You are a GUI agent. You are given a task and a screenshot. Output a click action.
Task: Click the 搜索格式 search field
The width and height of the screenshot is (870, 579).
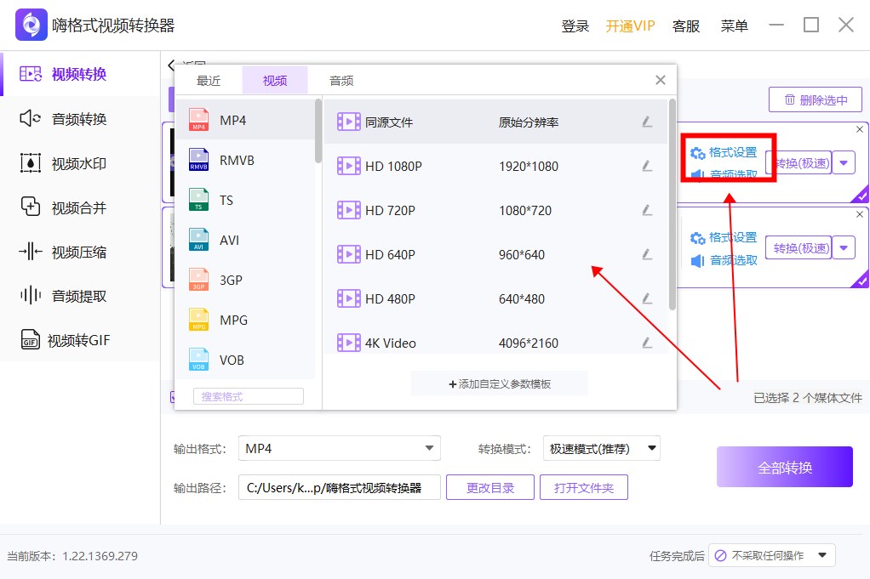248,395
